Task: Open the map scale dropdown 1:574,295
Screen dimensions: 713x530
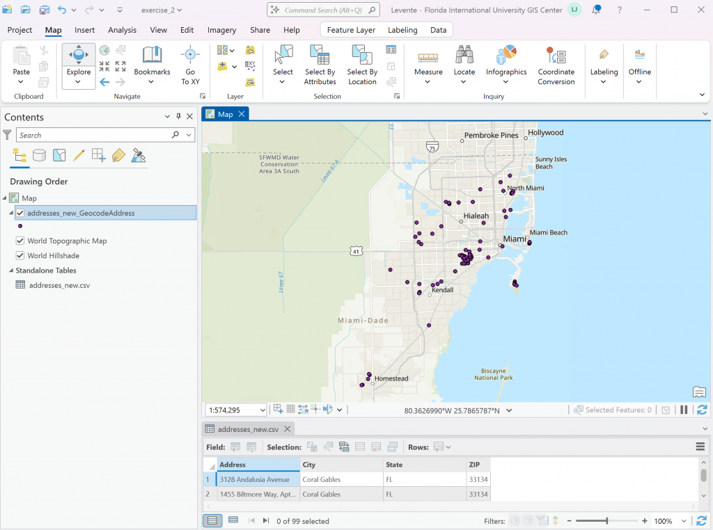Action: [263, 410]
